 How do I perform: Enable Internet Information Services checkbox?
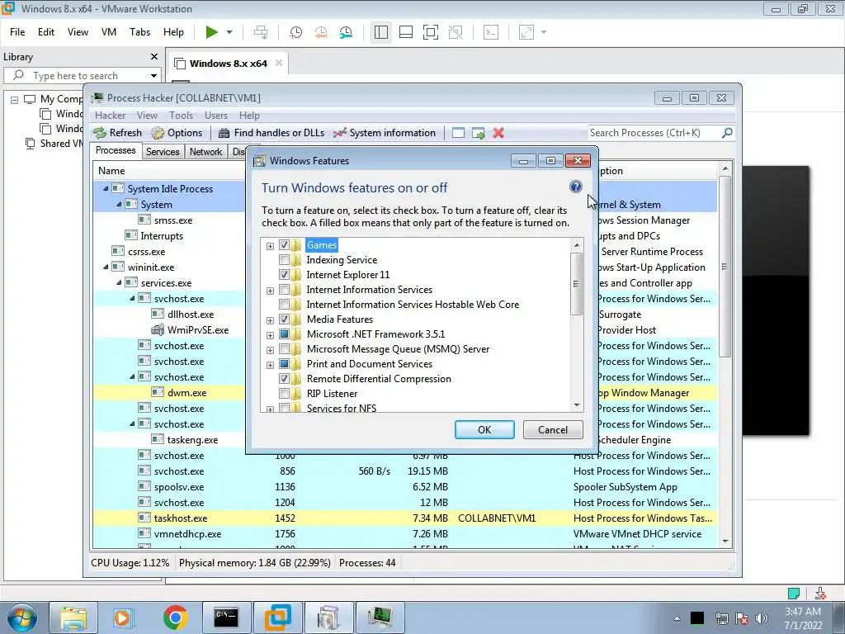[284, 290]
